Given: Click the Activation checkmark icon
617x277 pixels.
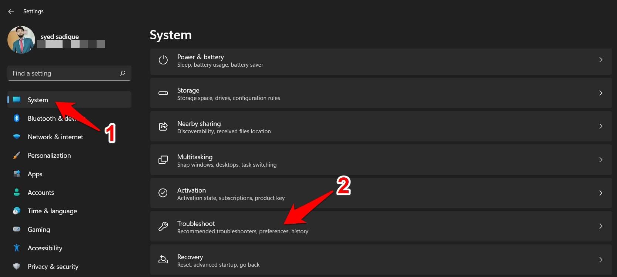Looking at the screenshot, I should (x=163, y=193).
